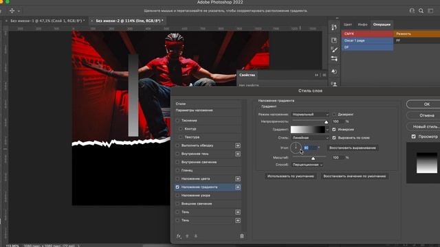The width and height of the screenshot is (440, 247).
Task: Uncheck the Наложение градиента checkbox
Action: (x=177, y=187)
